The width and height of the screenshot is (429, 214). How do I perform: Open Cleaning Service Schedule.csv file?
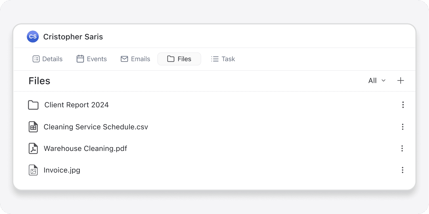pyautogui.click(x=96, y=127)
